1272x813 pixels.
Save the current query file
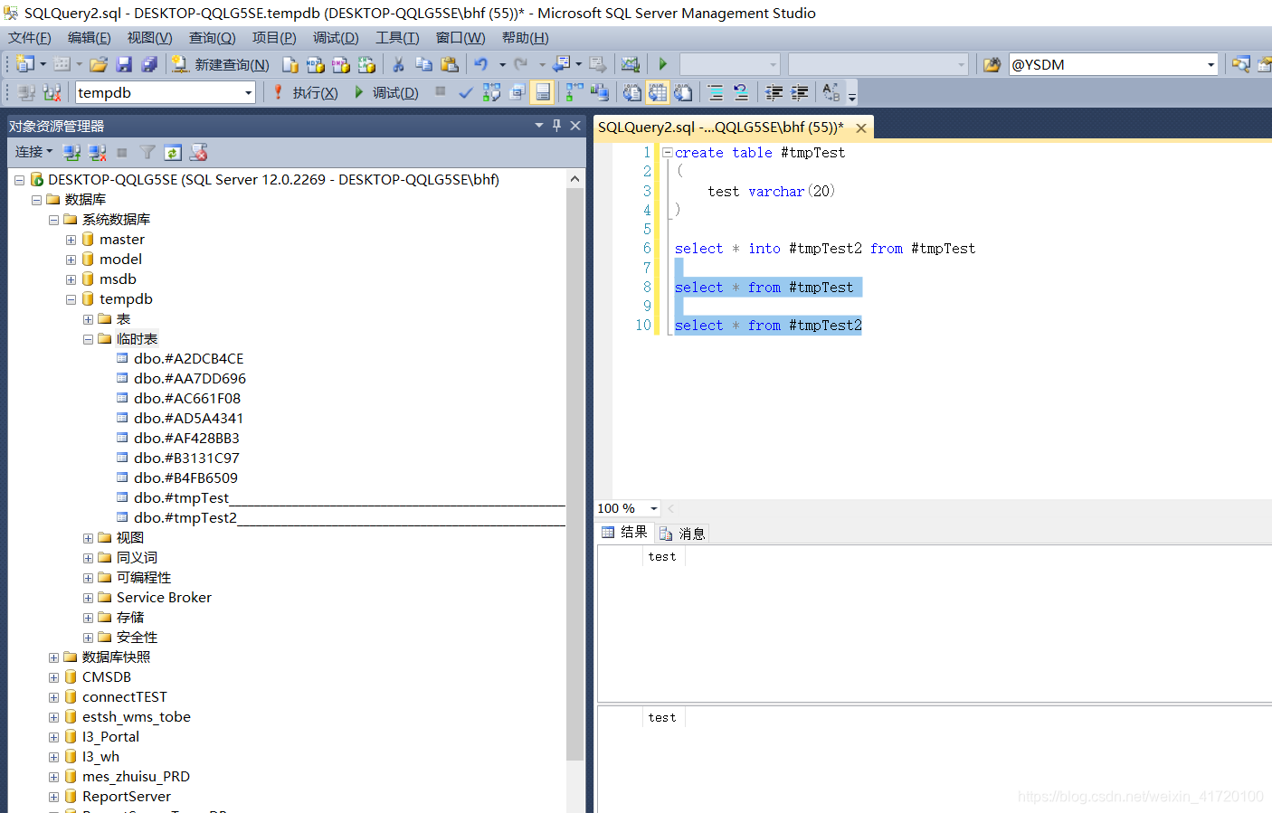tap(125, 64)
